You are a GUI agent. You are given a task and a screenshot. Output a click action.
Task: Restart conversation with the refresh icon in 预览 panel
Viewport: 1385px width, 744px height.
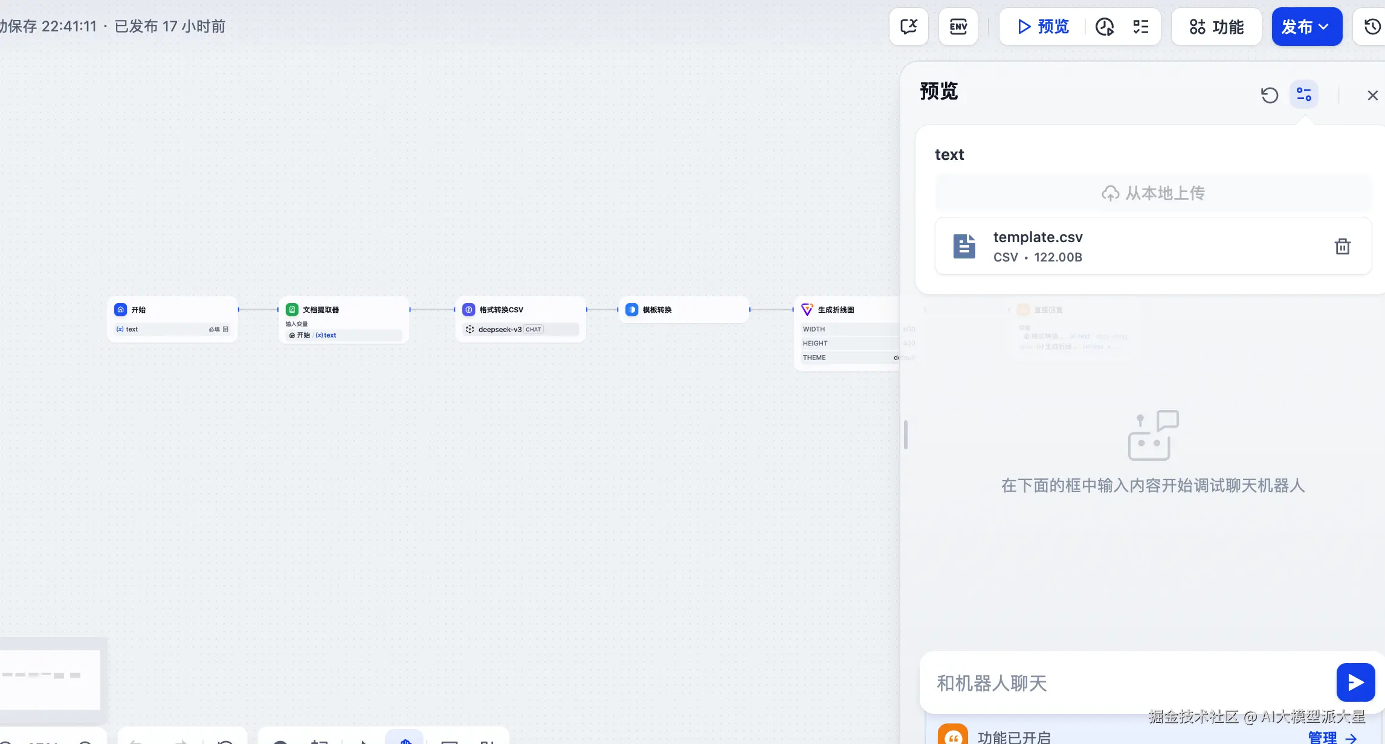tap(1269, 95)
